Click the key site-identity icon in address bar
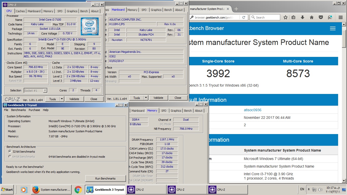347x195 pixels. tap(192, 18)
